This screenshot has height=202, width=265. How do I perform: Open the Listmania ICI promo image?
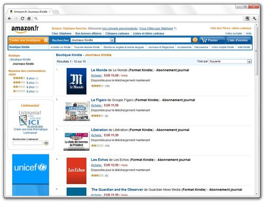[x=30, y=119]
